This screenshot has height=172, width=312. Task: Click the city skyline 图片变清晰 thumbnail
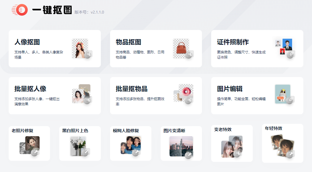coord(181,147)
